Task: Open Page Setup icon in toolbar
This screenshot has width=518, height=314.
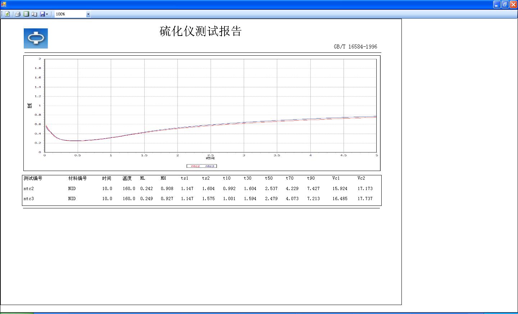Action: click(x=34, y=14)
